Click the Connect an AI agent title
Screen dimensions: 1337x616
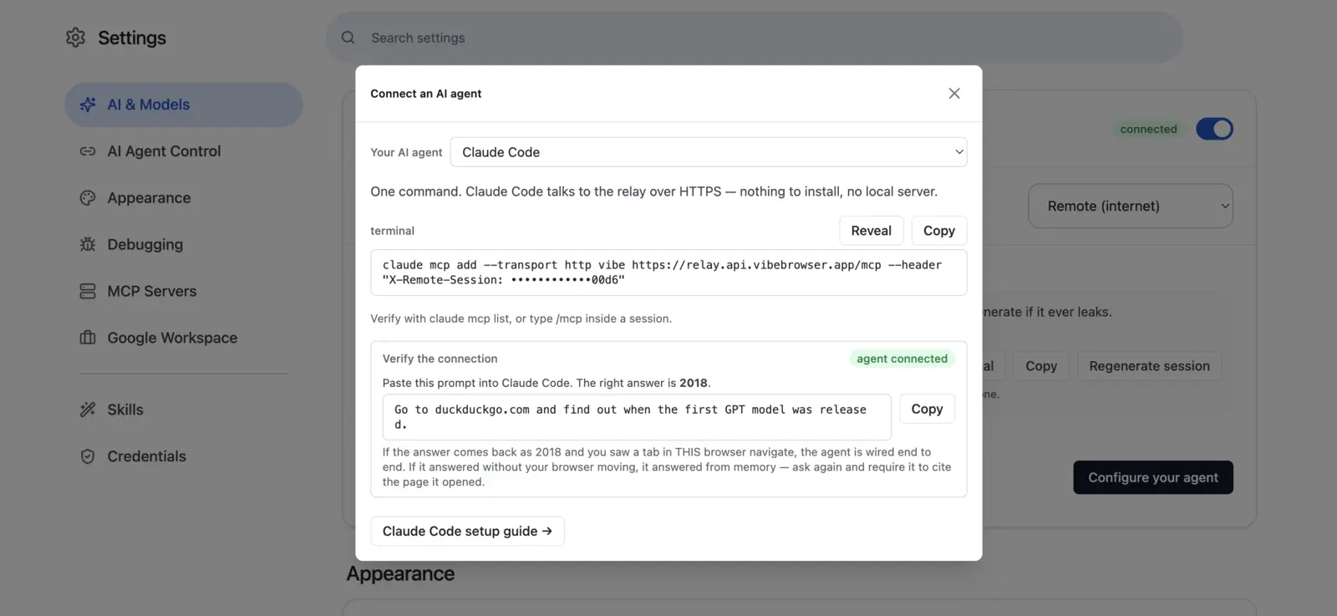[x=426, y=94]
